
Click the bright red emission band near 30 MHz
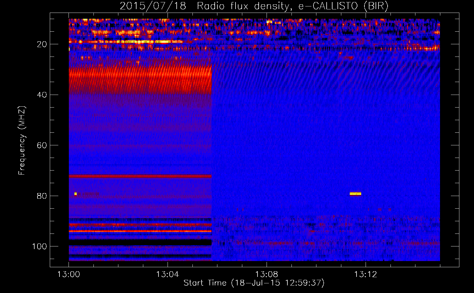click(x=140, y=79)
